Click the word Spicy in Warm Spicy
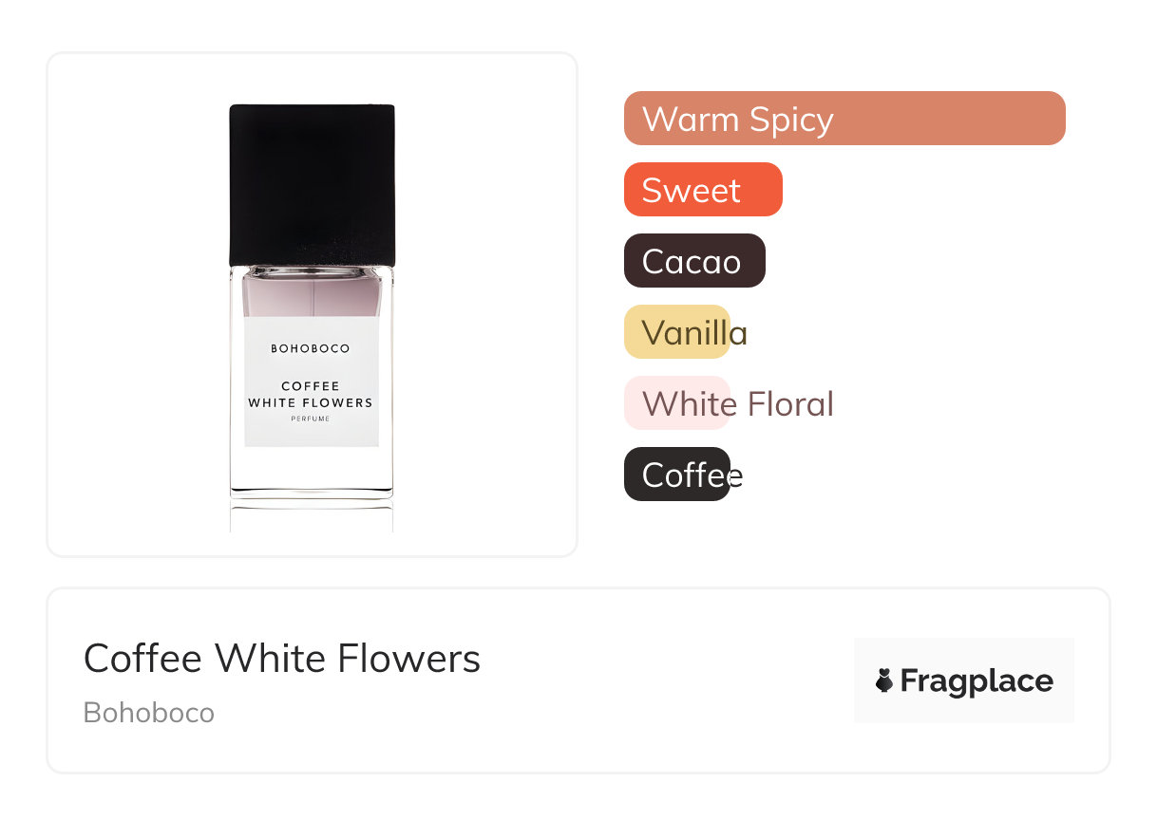The image size is (1157, 820). (x=790, y=120)
